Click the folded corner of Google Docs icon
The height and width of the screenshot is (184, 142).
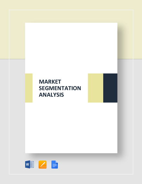(56, 162)
